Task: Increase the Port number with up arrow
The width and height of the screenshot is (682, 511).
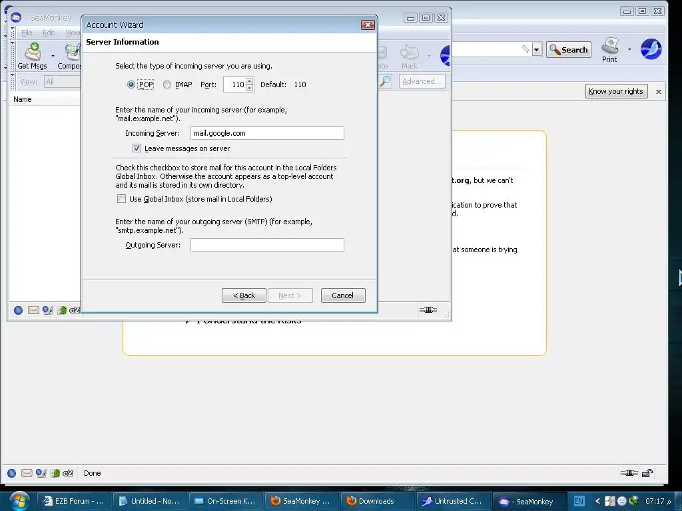Action: coord(249,81)
